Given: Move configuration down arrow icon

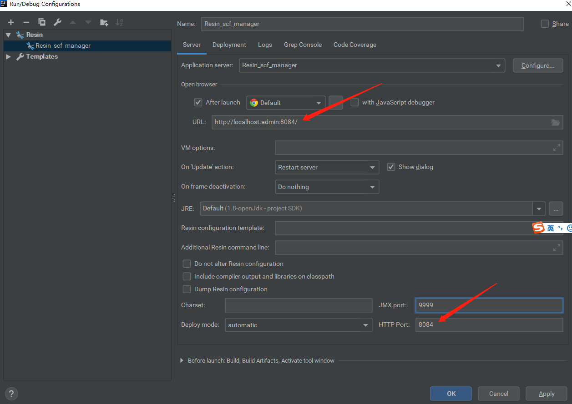Looking at the screenshot, I should pos(88,22).
